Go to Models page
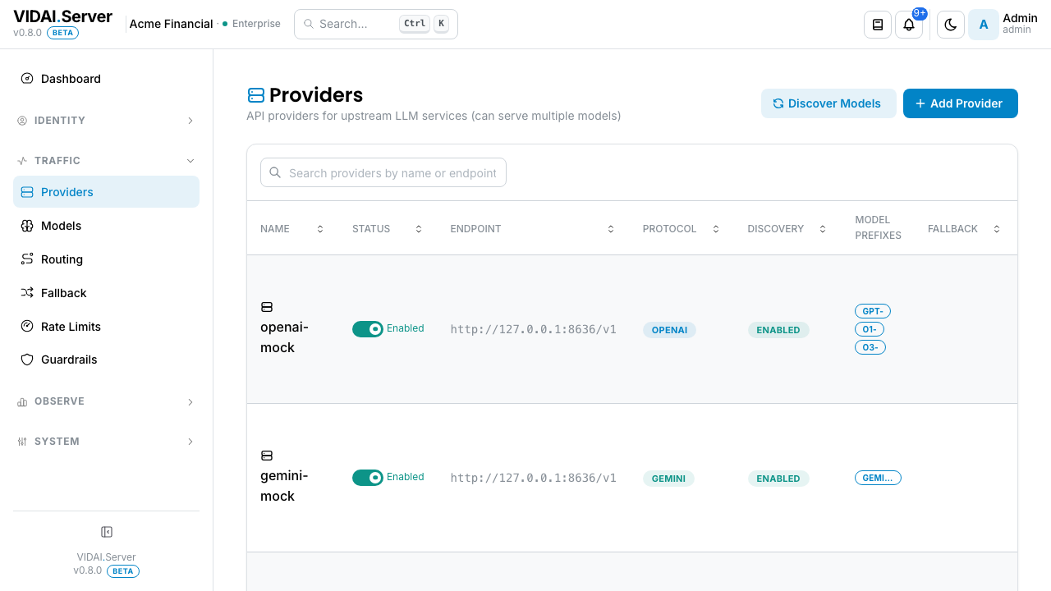The image size is (1051, 591). click(107, 226)
